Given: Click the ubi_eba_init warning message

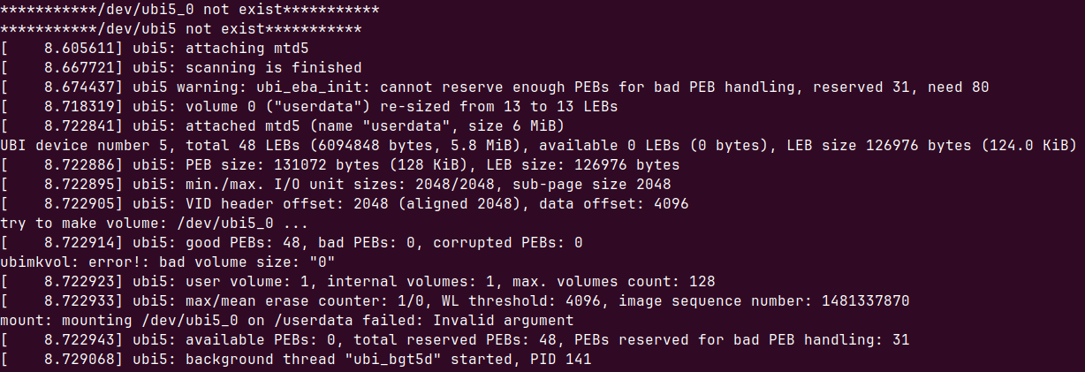Looking at the screenshot, I should click(x=495, y=87).
